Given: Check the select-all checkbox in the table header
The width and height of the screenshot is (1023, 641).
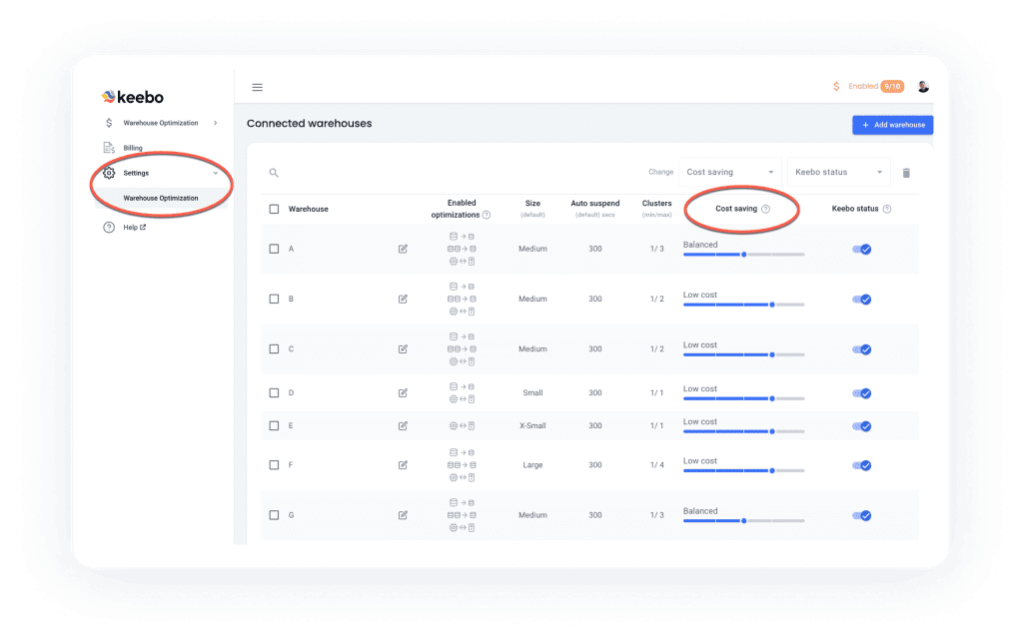Looking at the screenshot, I should 275,209.
